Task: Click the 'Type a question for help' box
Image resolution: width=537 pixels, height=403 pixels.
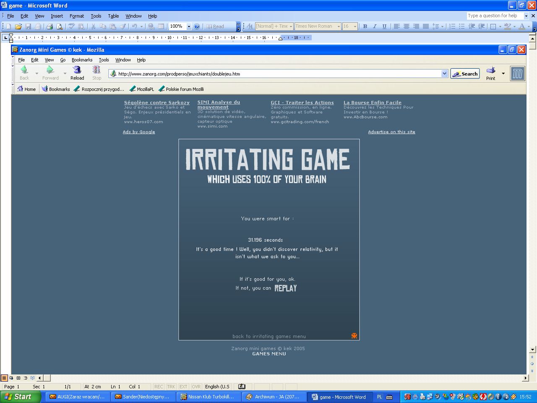Action: 494,16
